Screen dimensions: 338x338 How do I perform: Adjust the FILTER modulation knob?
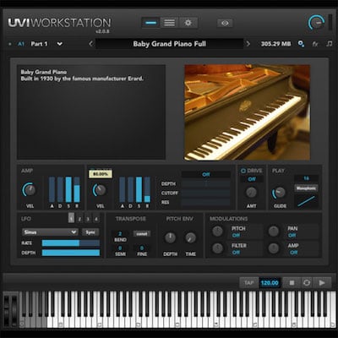click(x=217, y=248)
